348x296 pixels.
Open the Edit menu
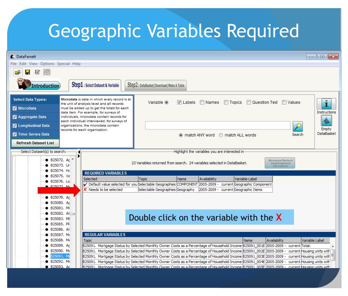23,64
